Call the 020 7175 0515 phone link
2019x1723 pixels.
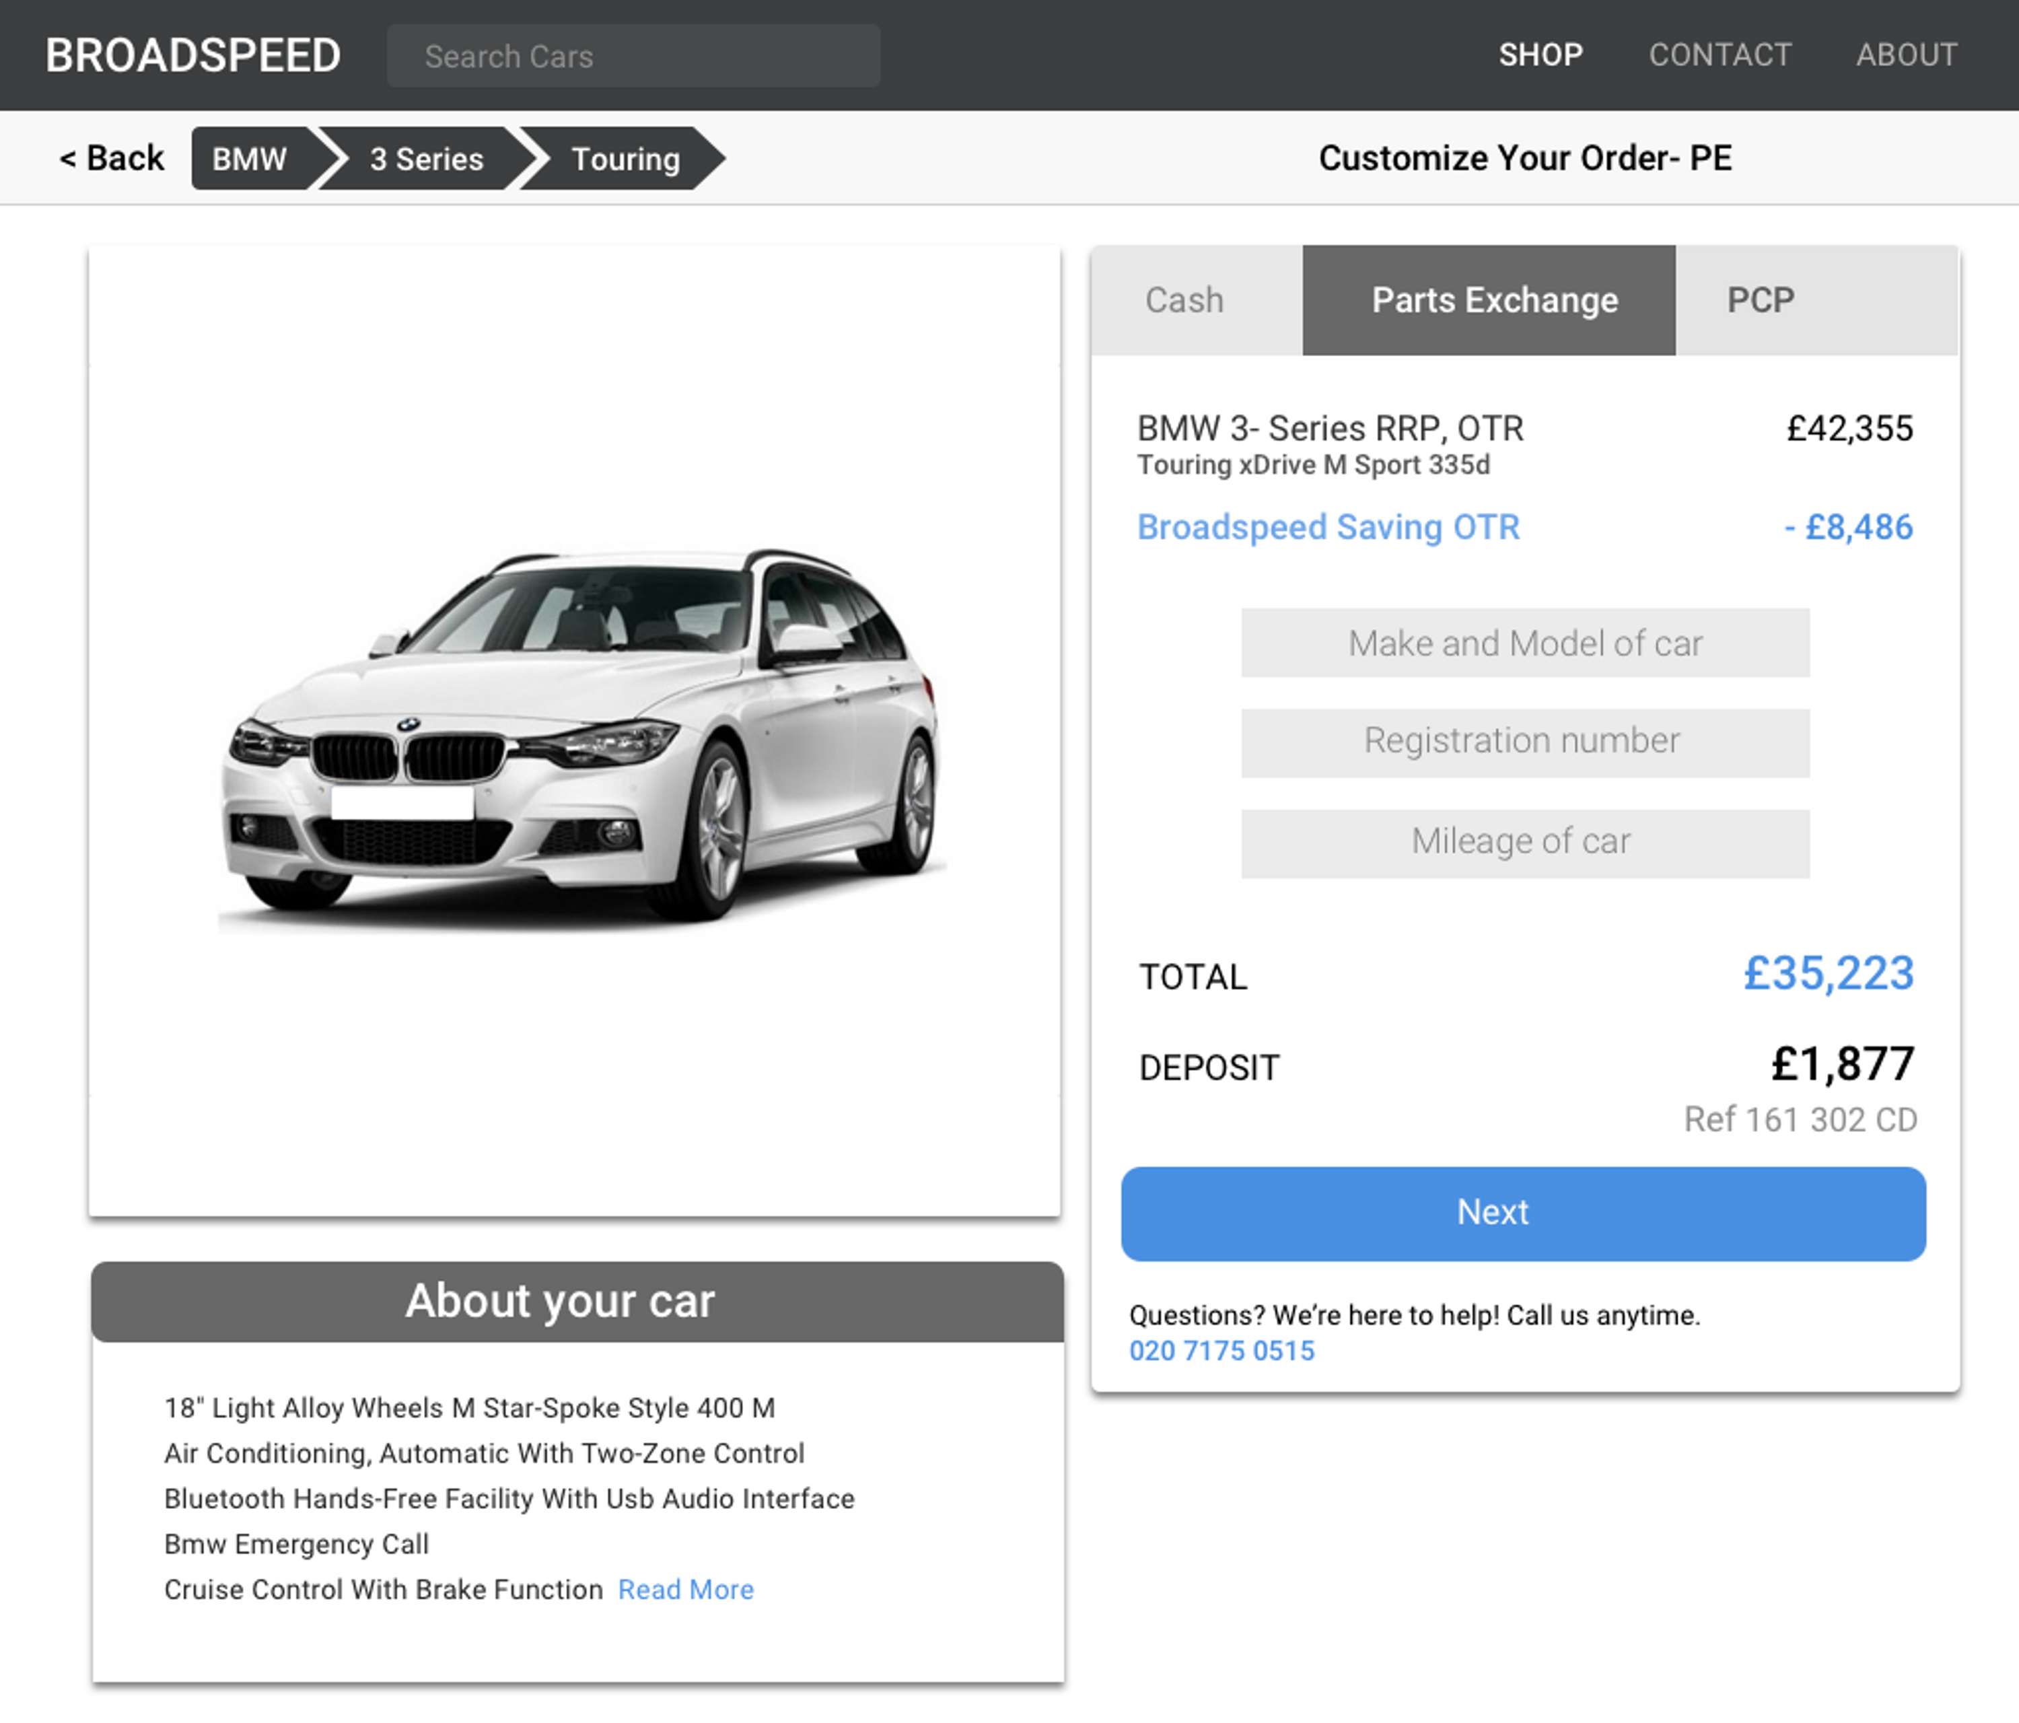point(1222,1351)
